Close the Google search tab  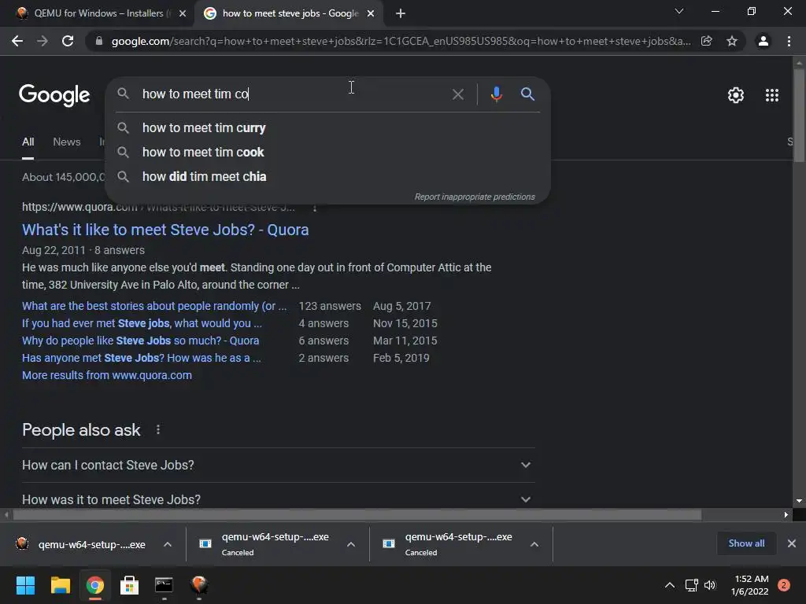[x=371, y=13]
